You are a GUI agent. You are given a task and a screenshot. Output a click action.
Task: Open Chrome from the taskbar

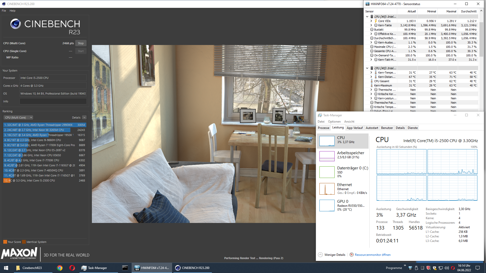pyautogui.click(x=60, y=268)
